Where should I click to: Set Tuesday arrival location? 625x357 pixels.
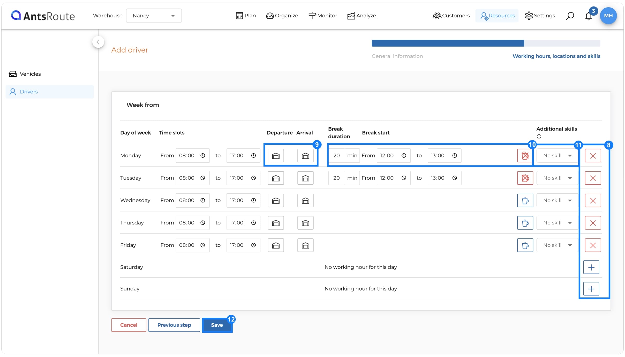point(305,178)
